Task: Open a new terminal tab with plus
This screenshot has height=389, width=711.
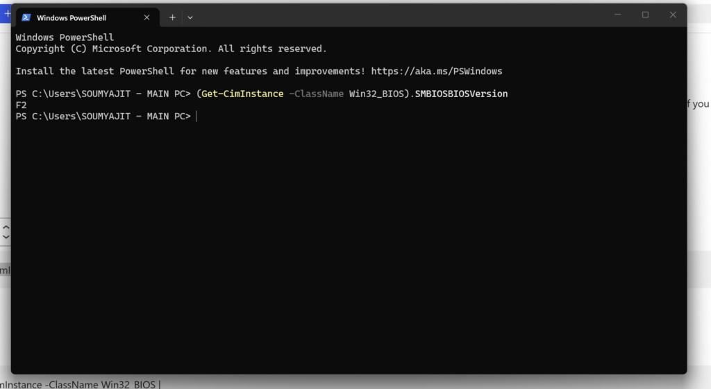Action: click(172, 17)
